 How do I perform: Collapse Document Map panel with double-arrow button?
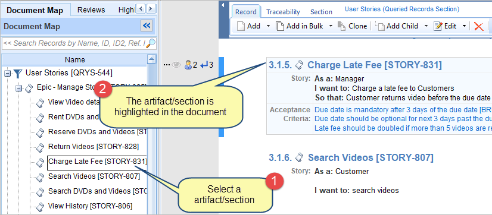[146, 26]
